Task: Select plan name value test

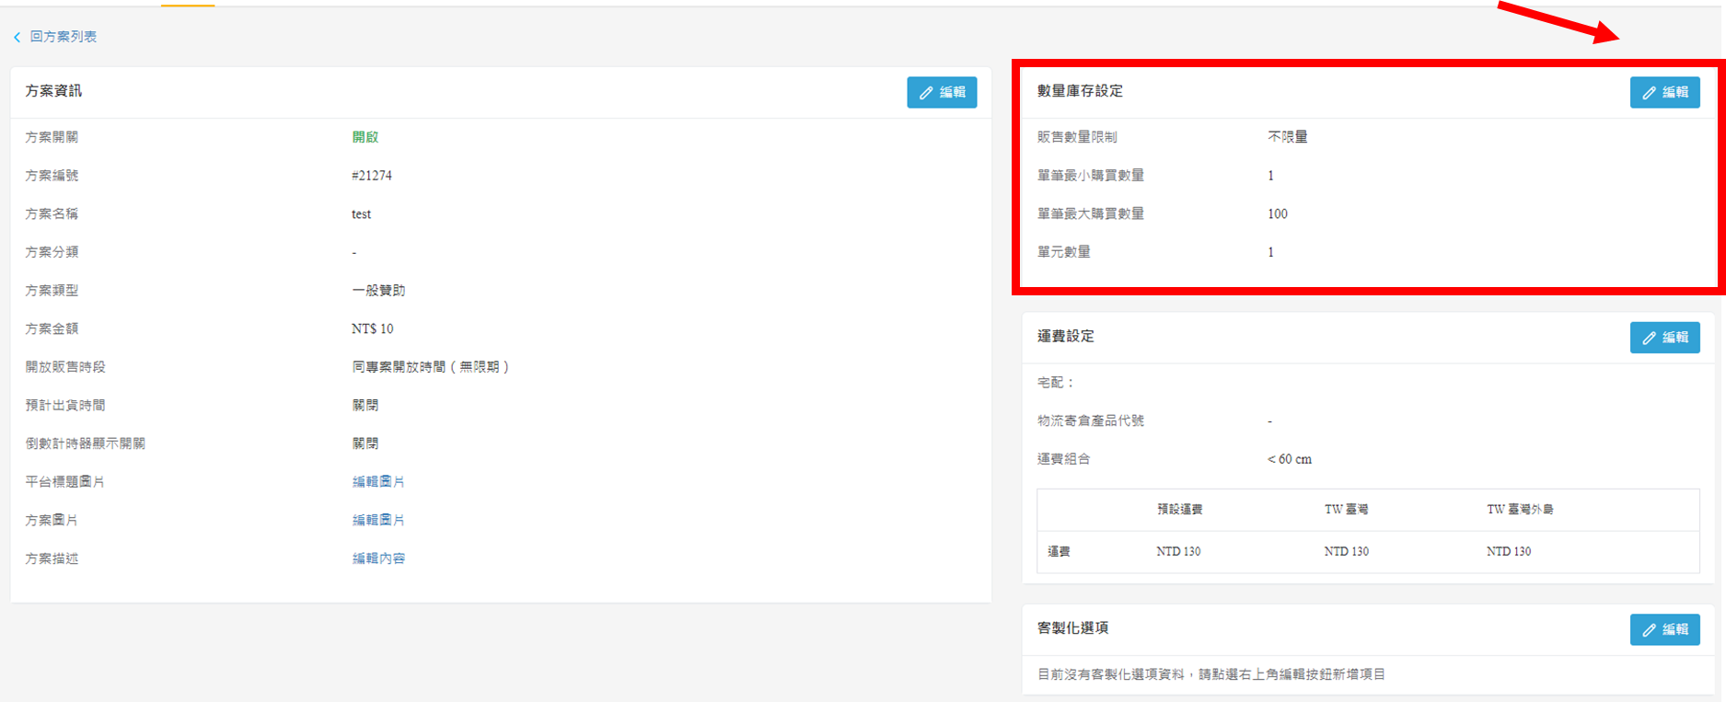Action: point(361,214)
